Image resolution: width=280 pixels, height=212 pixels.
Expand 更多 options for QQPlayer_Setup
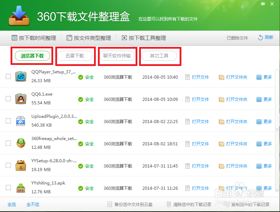coord(264,77)
